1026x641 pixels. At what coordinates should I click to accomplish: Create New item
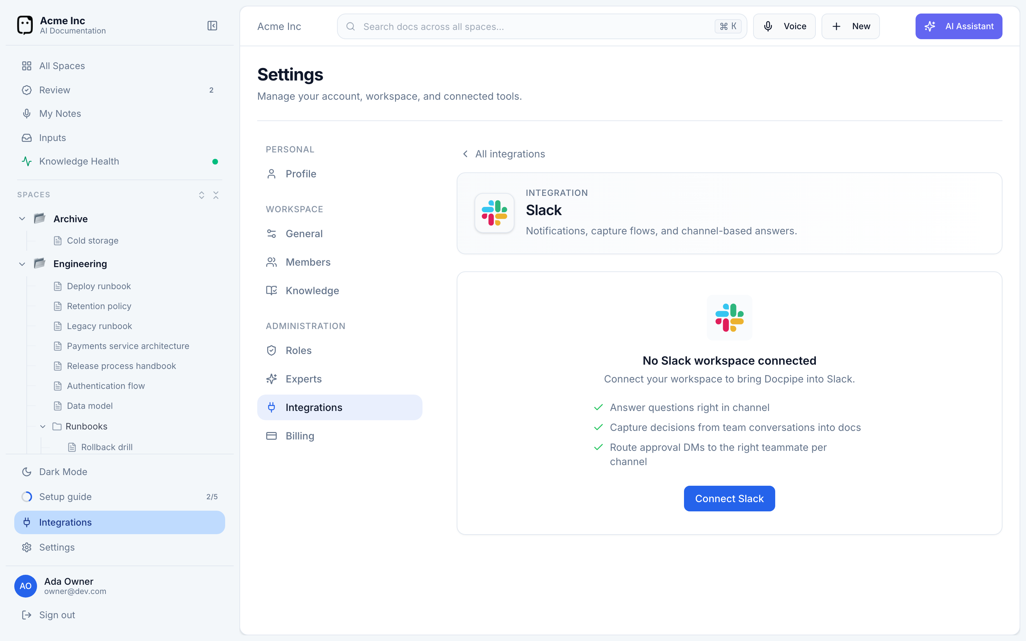click(850, 26)
